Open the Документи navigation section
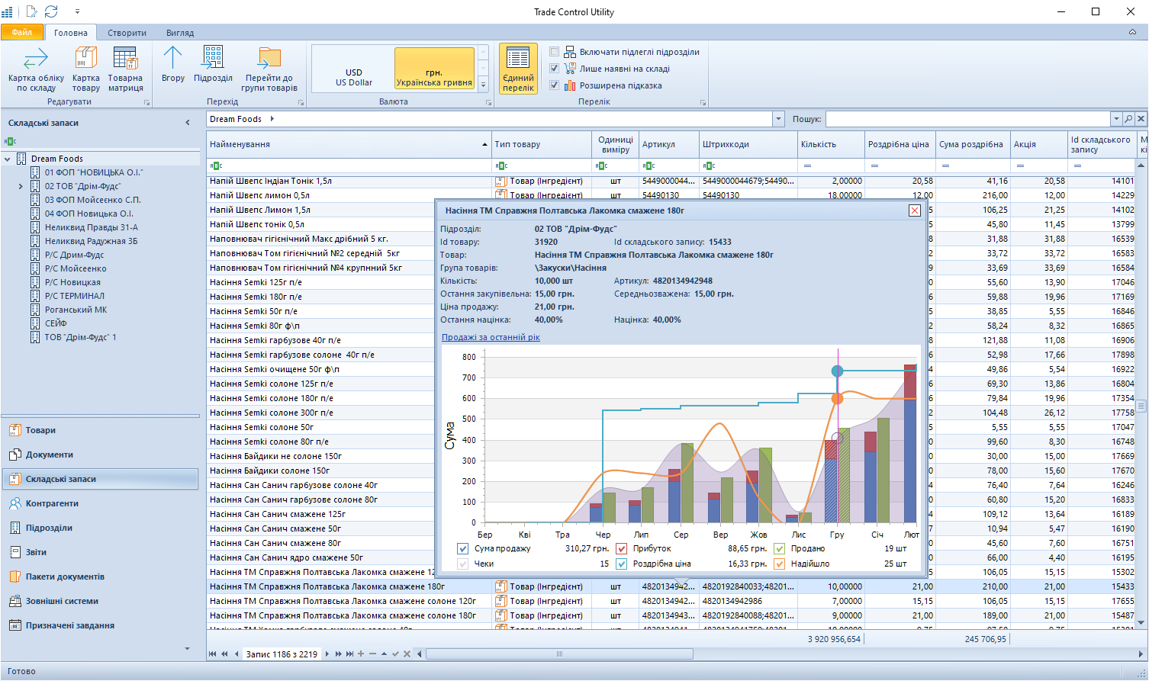This screenshot has width=1149, height=681. click(x=100, y=455)
